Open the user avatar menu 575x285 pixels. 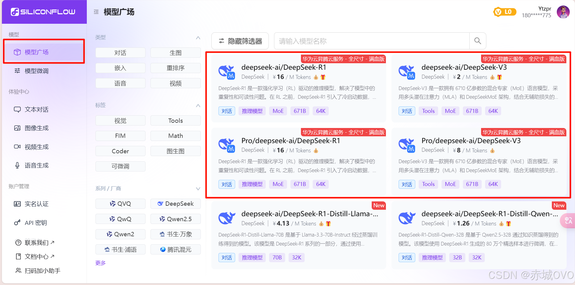click(563, 12)
